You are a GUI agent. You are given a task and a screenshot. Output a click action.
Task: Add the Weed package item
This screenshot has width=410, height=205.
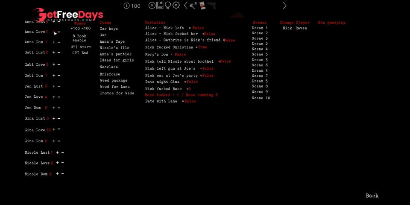coord(114,81)
